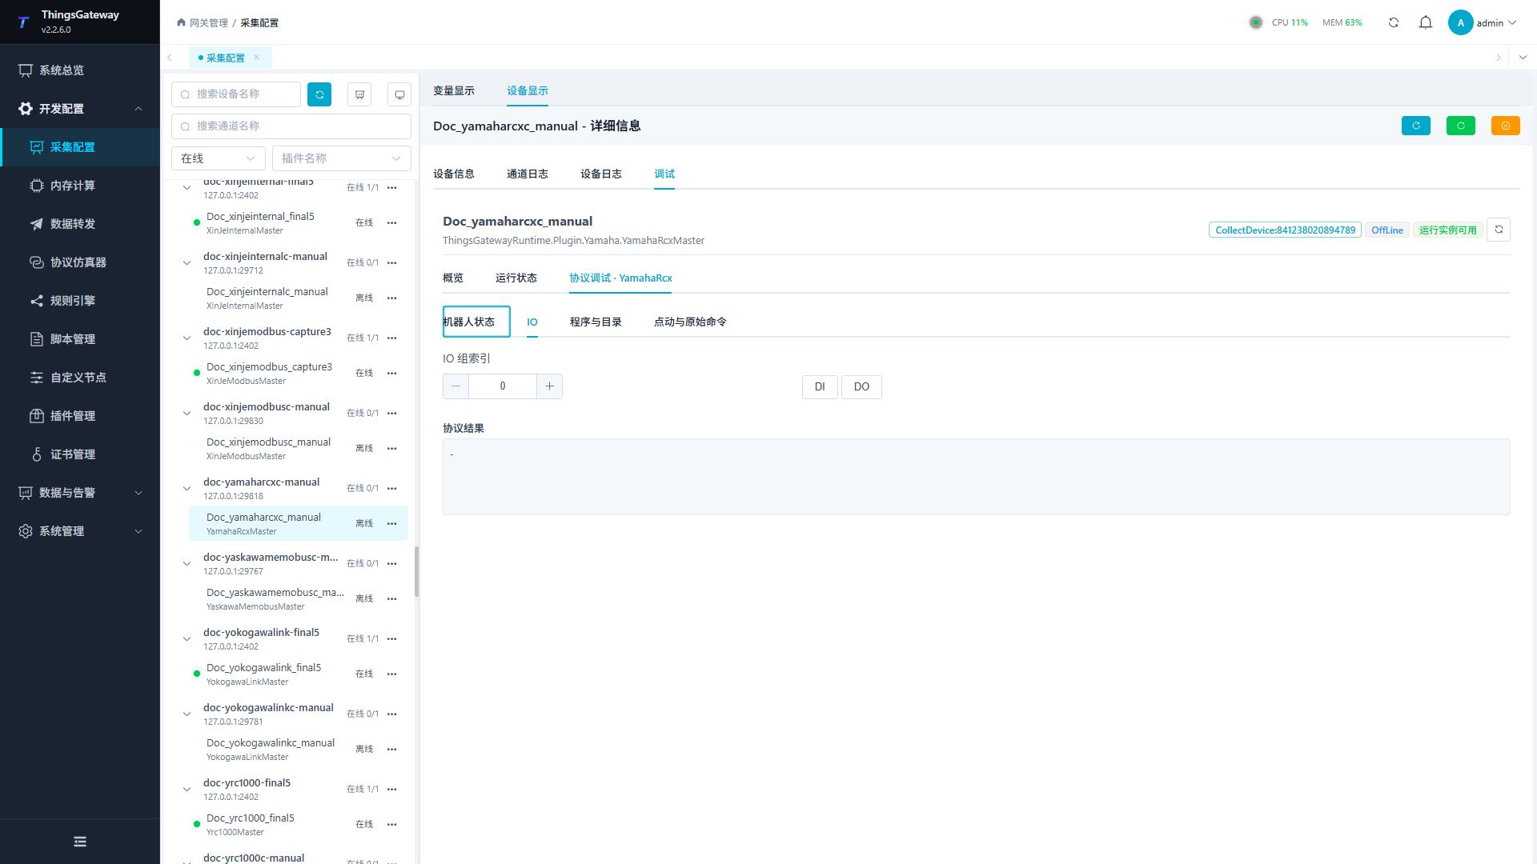1537x864 pixels.
Task: Open more options for Doc_yokogawalink_final5
Action: tap(392, 674)
